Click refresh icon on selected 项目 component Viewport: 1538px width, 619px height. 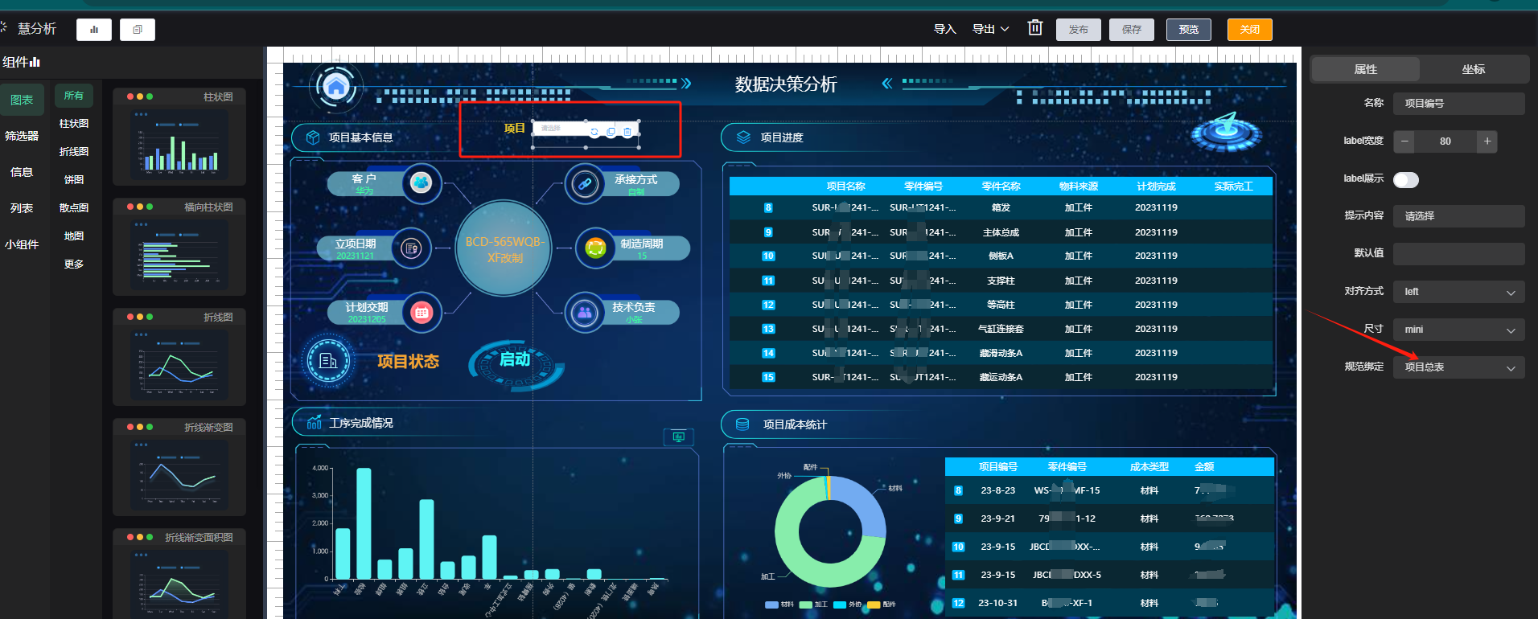(594, 132)
